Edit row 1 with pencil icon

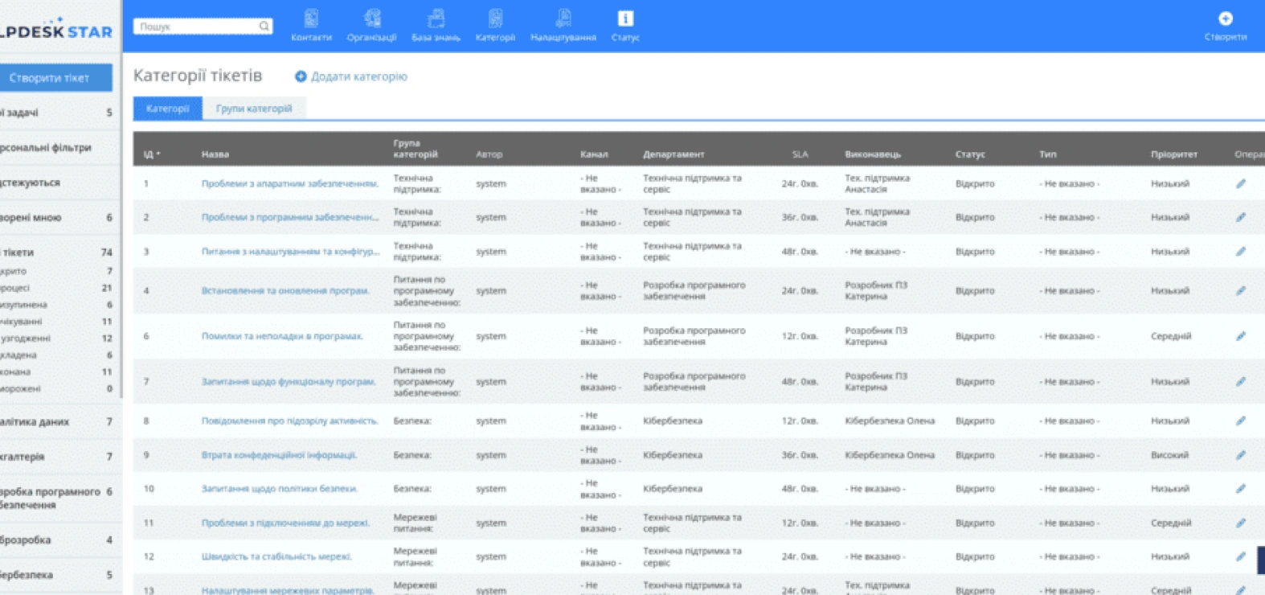[1241, 184]
